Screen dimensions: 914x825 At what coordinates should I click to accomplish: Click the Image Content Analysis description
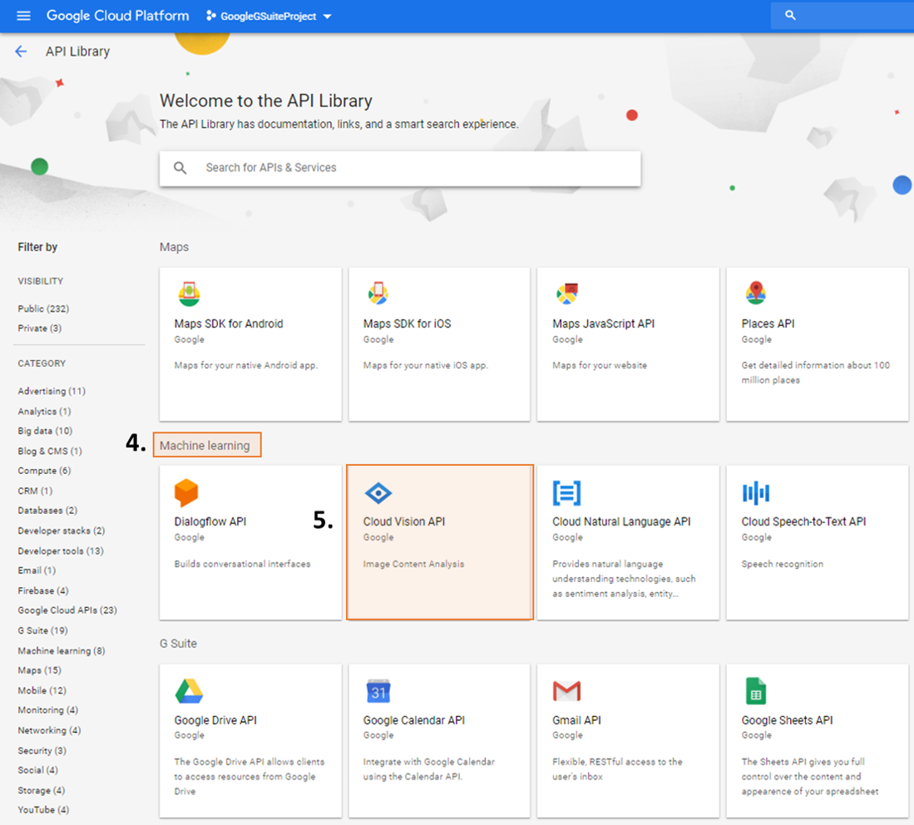click(x=414, y=564)
